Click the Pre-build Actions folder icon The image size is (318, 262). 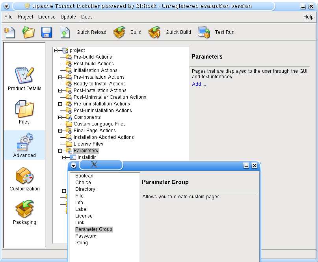(69, 57)
